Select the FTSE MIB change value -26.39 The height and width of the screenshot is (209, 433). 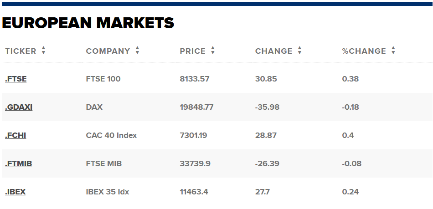(267, 163)
